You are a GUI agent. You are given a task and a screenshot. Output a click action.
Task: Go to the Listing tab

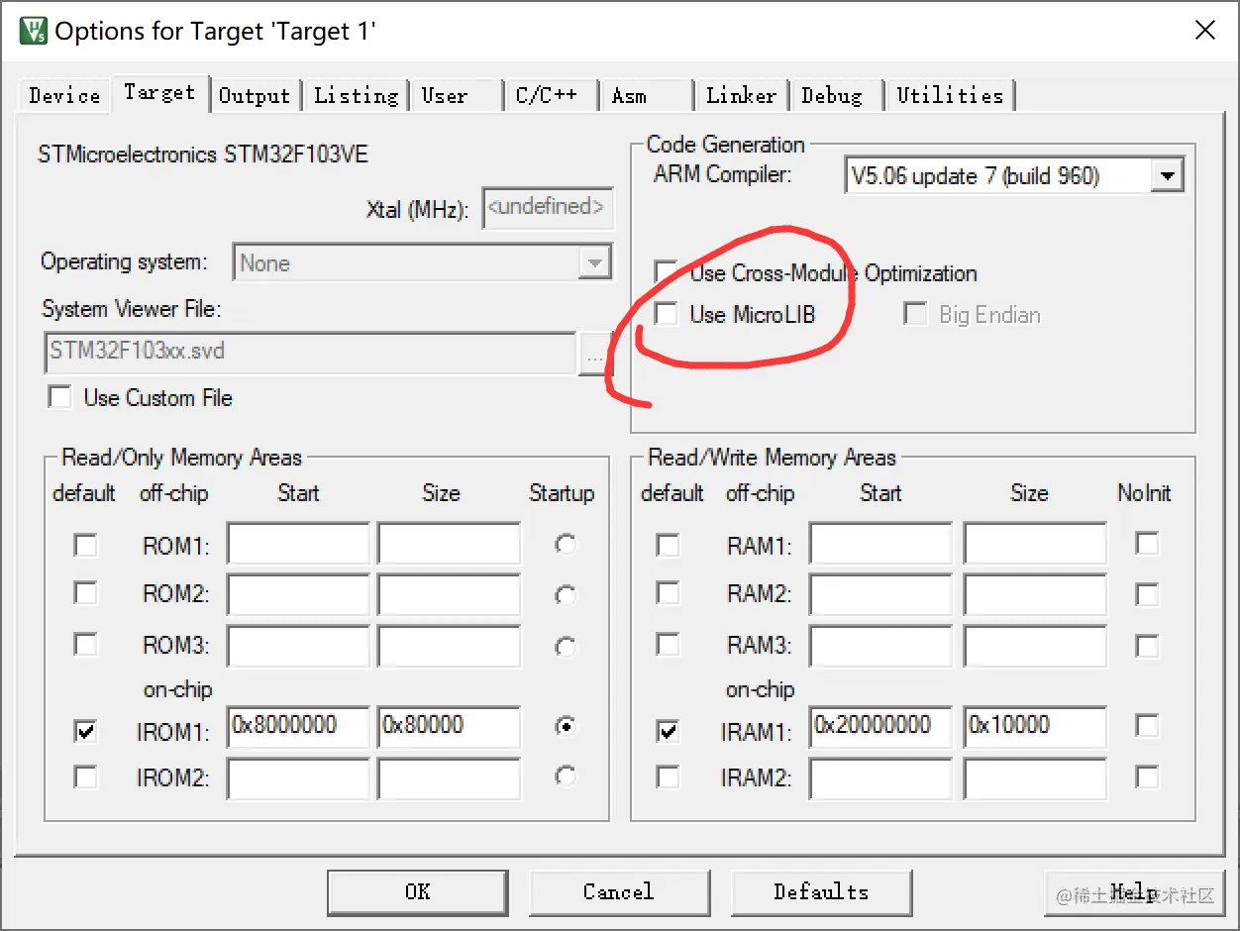(356, 95)
